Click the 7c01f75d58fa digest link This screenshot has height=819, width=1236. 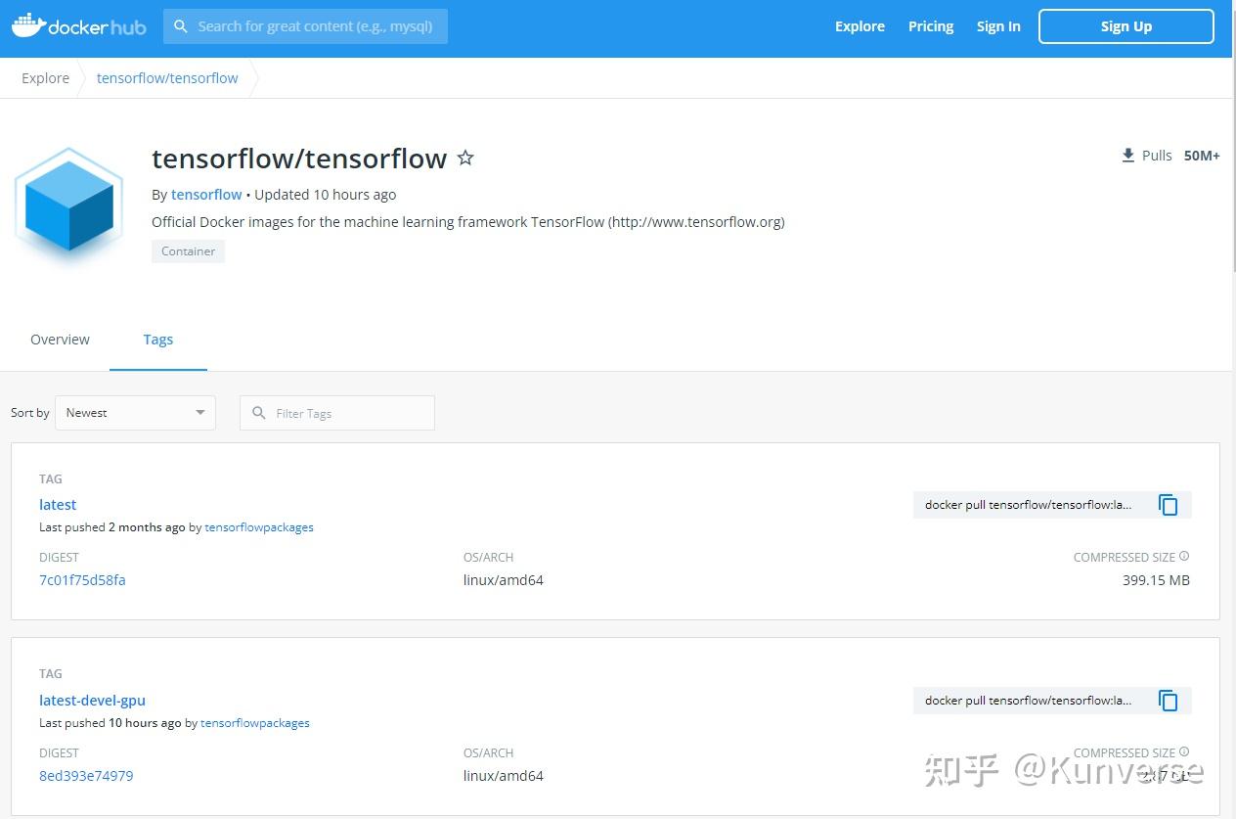[82, 579]
